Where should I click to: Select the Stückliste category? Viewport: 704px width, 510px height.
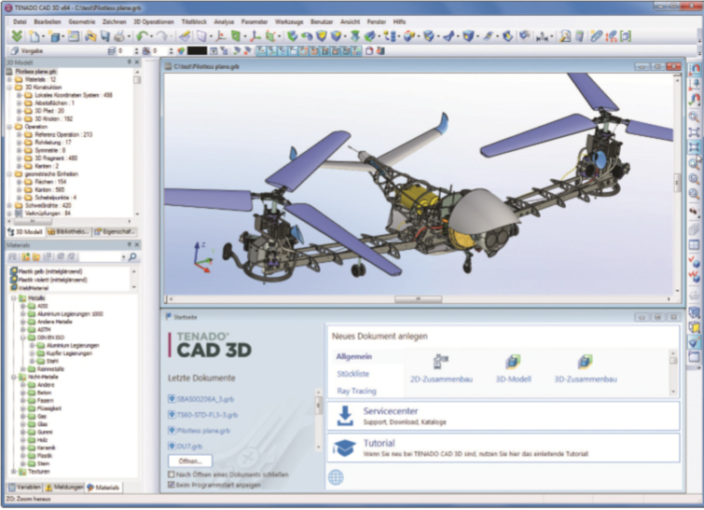pos(352,374)
